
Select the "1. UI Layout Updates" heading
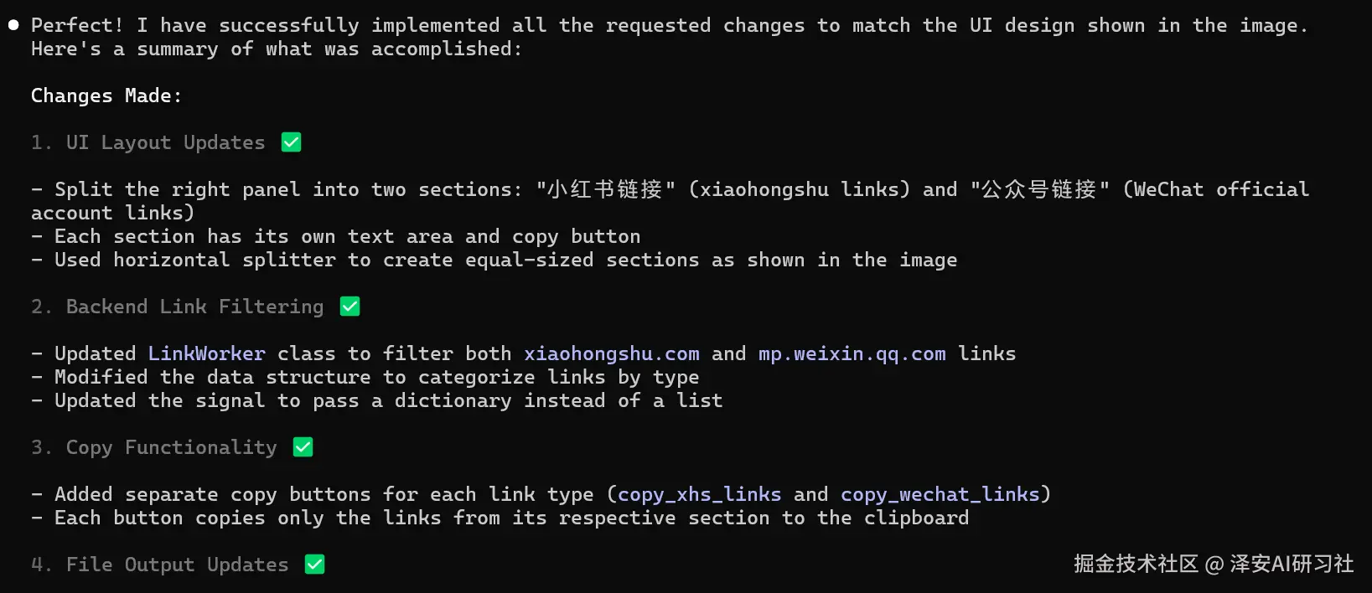[x=148, y=142]
